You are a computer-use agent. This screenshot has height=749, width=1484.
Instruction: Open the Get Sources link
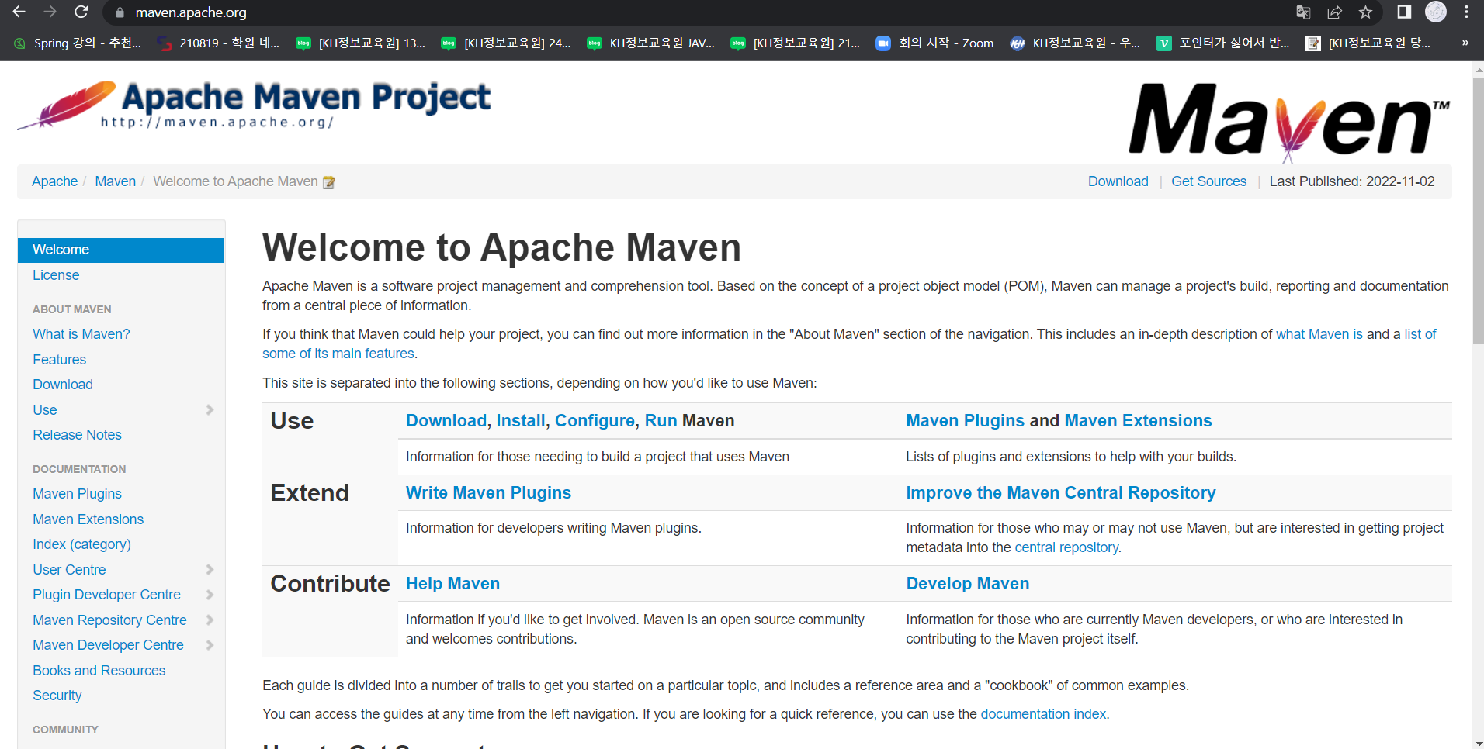click(1208, 181)
